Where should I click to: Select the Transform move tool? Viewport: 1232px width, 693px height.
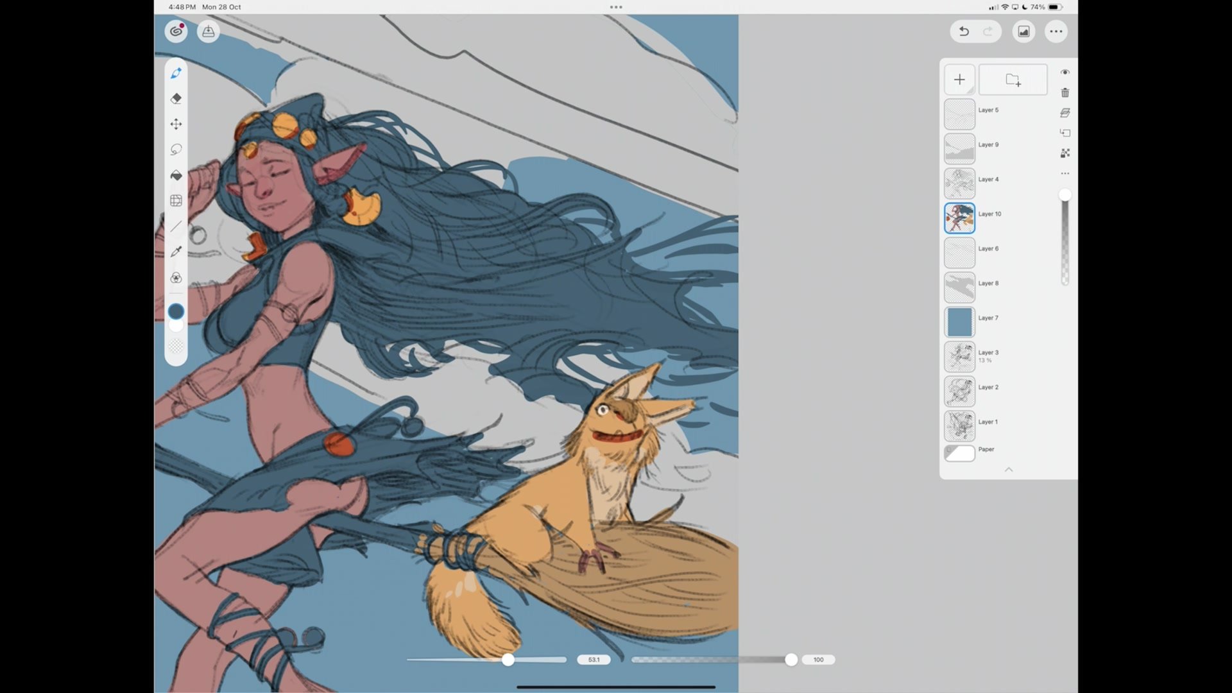point(176,124)
